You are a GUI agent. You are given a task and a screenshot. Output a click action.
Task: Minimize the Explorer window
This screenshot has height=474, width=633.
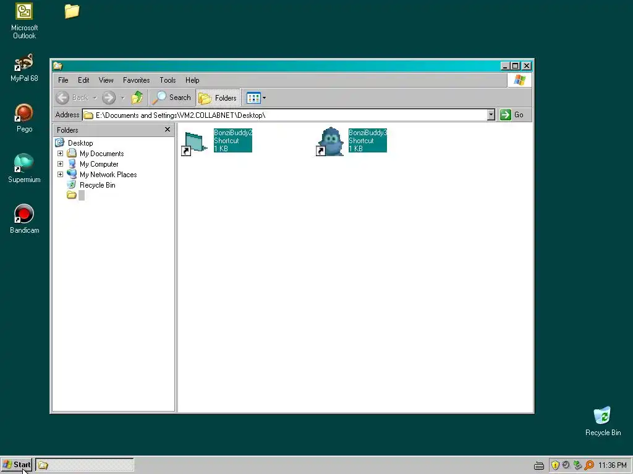pos(506,65)
